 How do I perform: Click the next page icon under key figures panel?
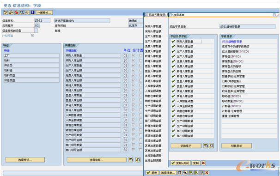coord(138,159)
